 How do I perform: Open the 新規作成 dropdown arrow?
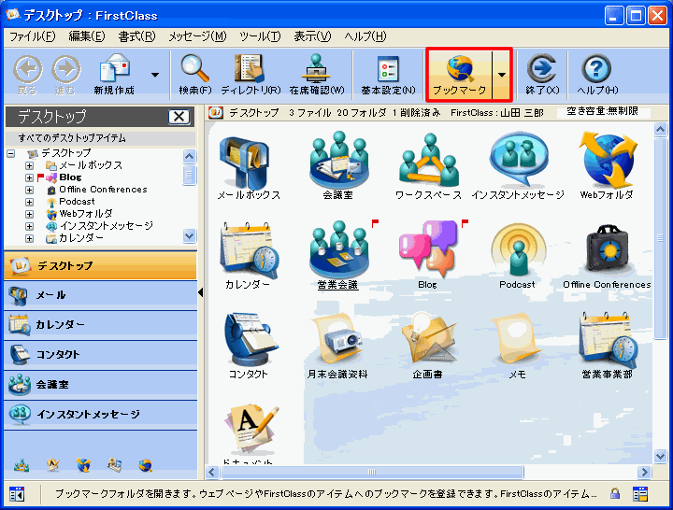pyautogui.click(x=155, y=75)
